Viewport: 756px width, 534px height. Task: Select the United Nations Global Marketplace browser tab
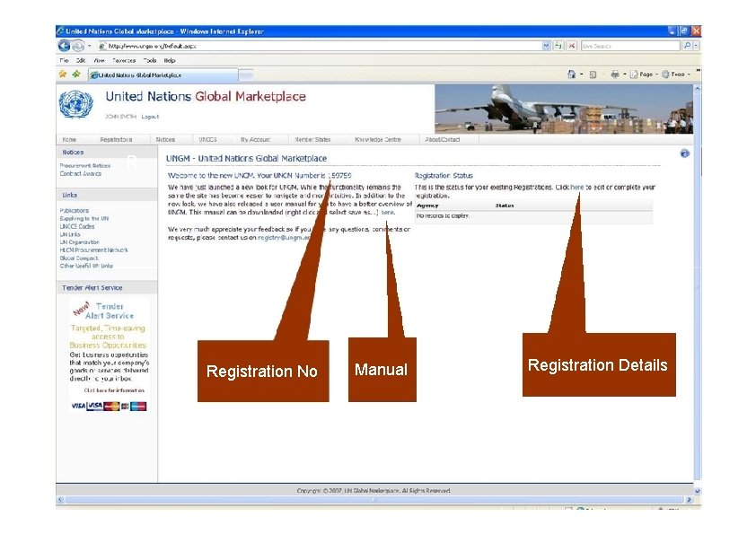click(x=163, y=75)
